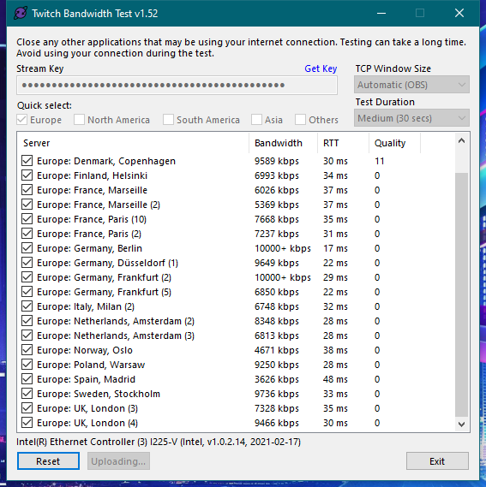
Task: Click the scroll up arrow in server list
Action: tap(462, 141)
